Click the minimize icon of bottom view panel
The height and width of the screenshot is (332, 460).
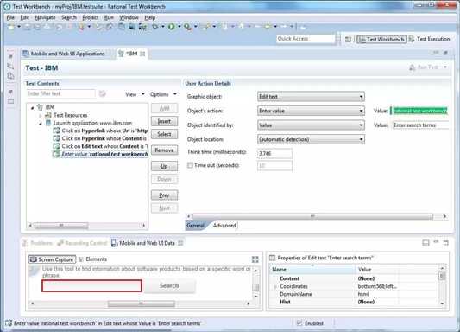coord(436,242)
